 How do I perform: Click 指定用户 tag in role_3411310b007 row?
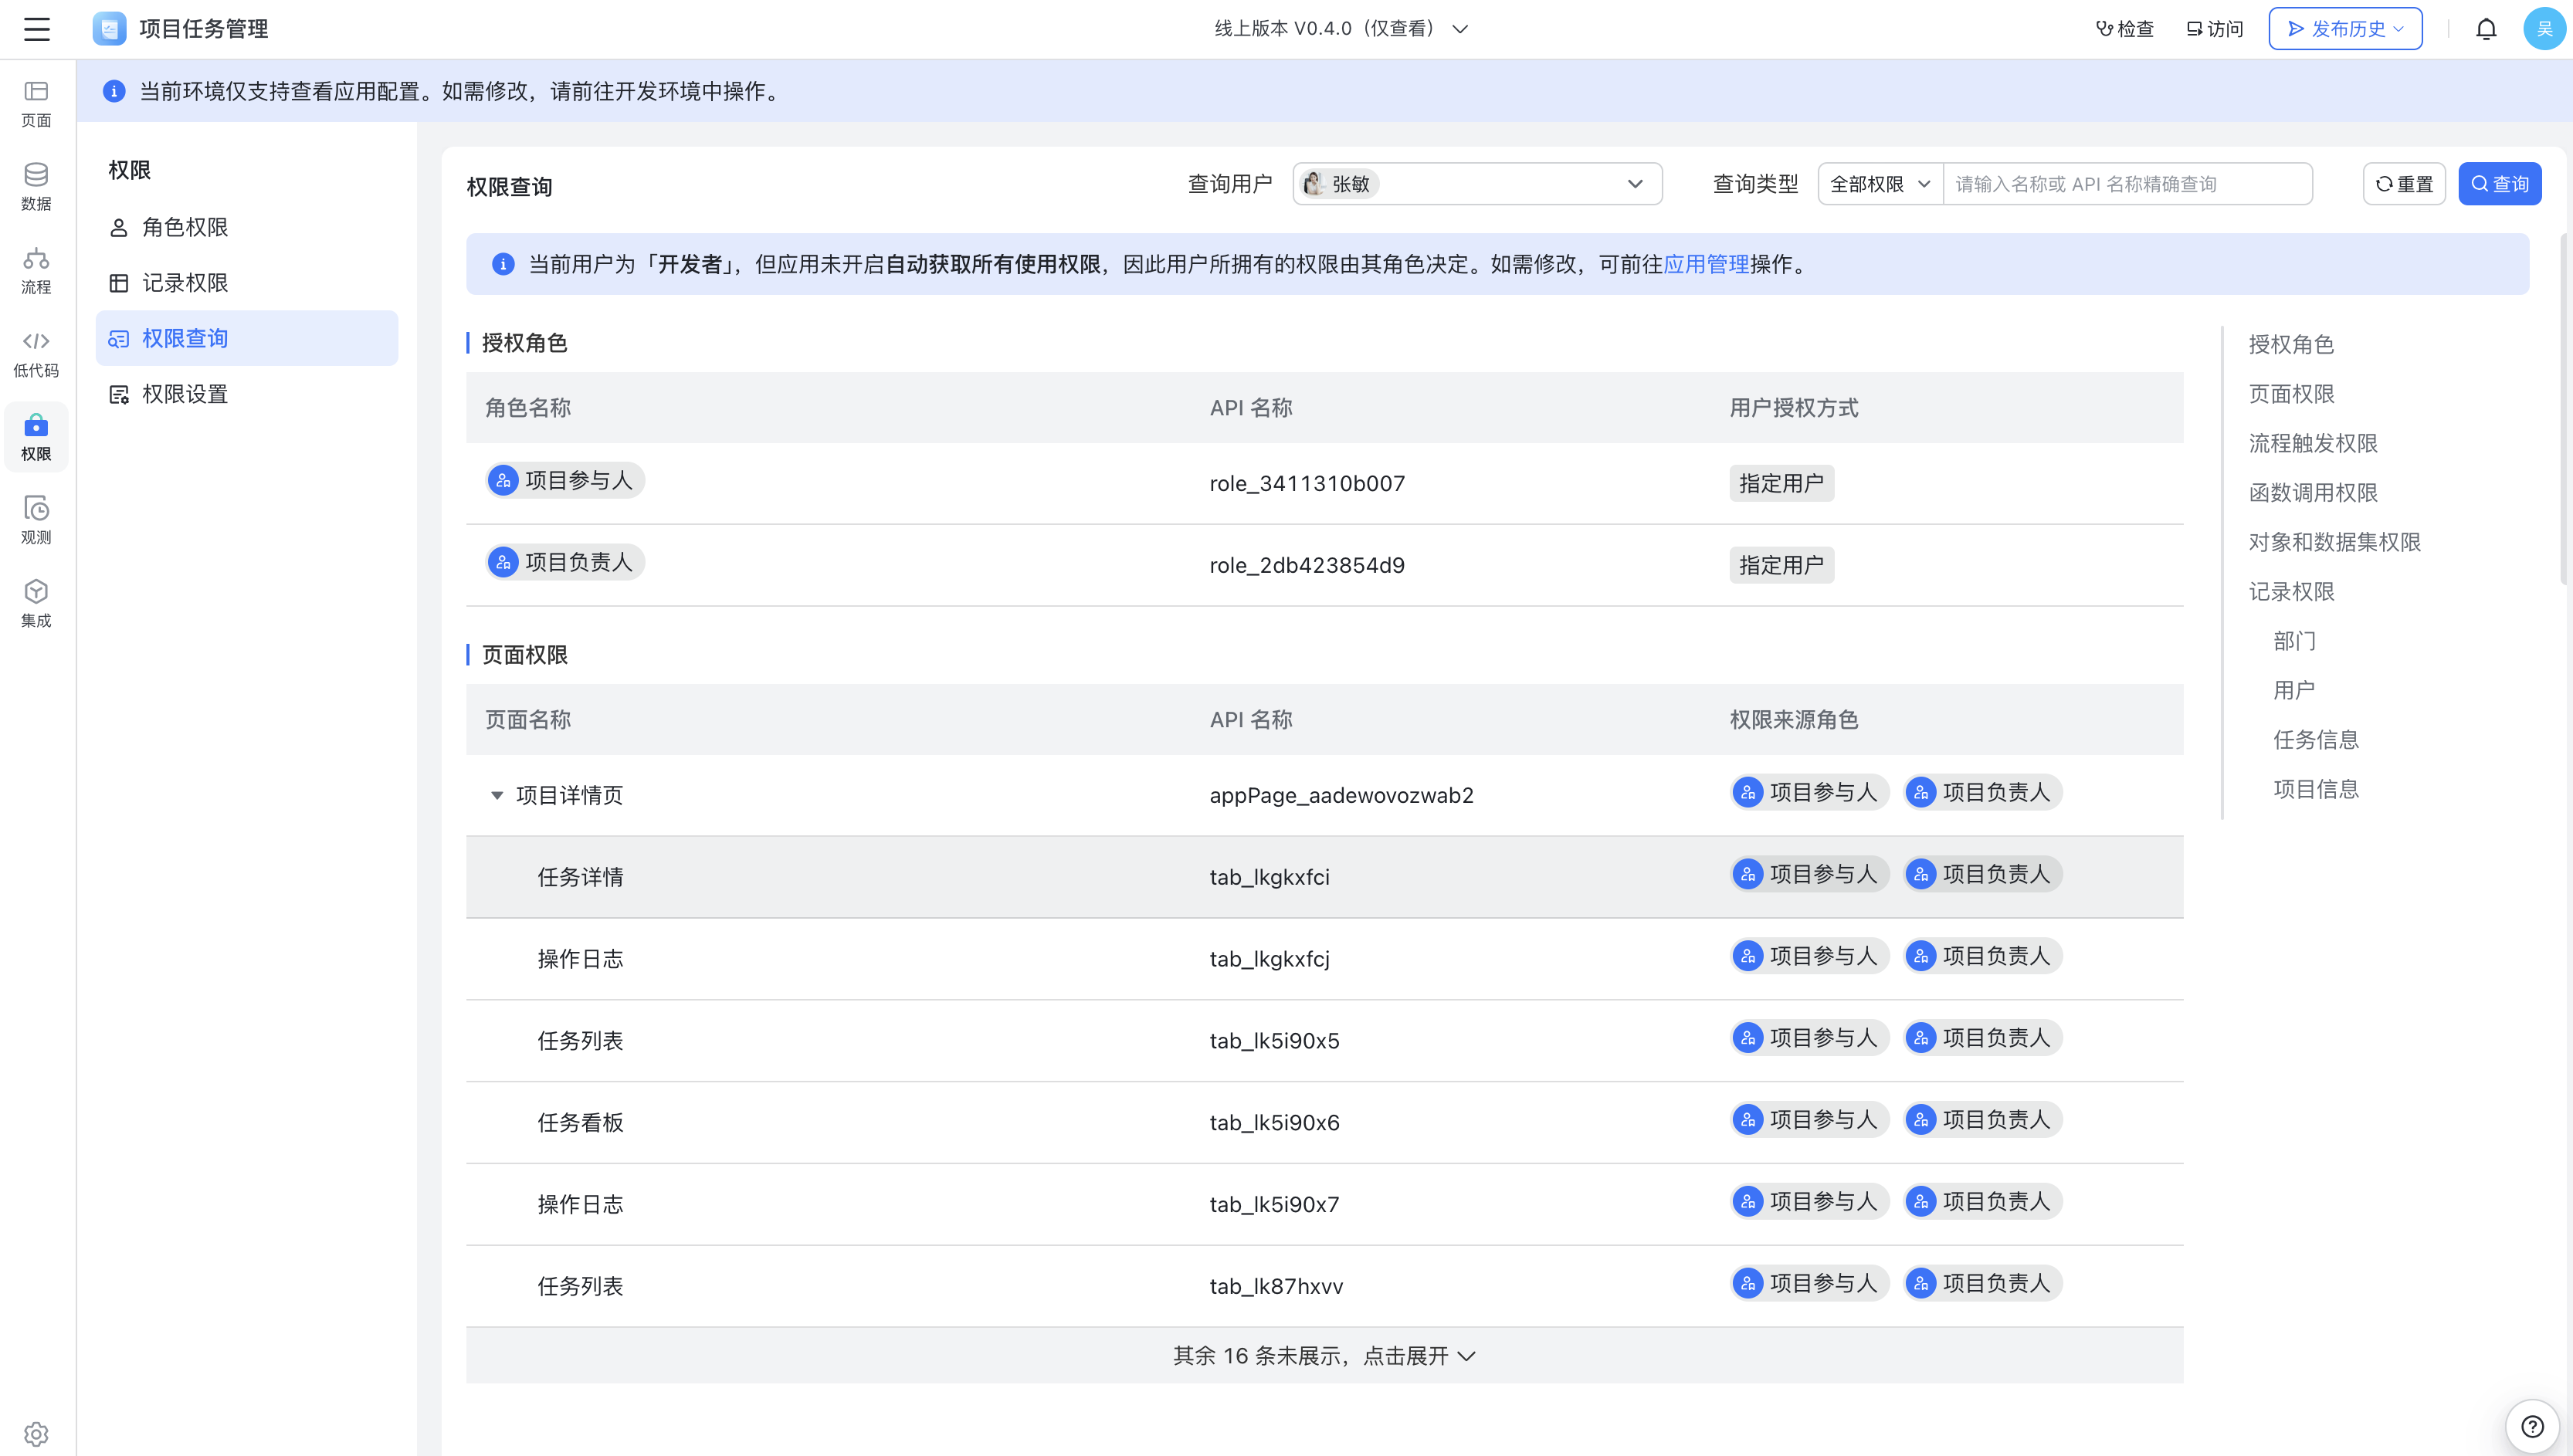pyautogui.click(x=1781, y=484)
